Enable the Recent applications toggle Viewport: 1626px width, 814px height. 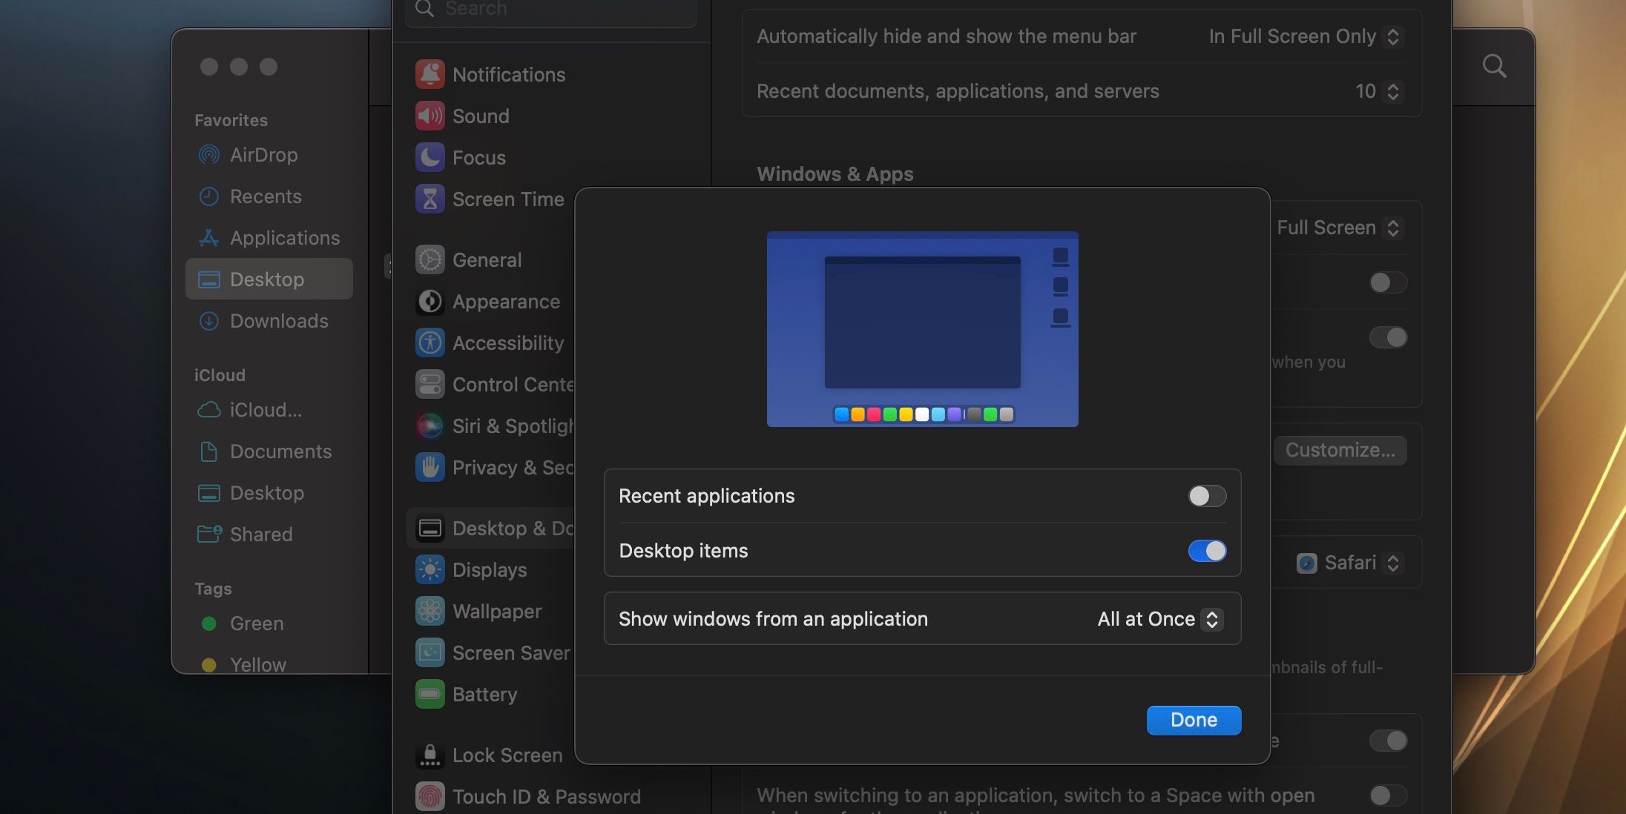click(1206, 496)
